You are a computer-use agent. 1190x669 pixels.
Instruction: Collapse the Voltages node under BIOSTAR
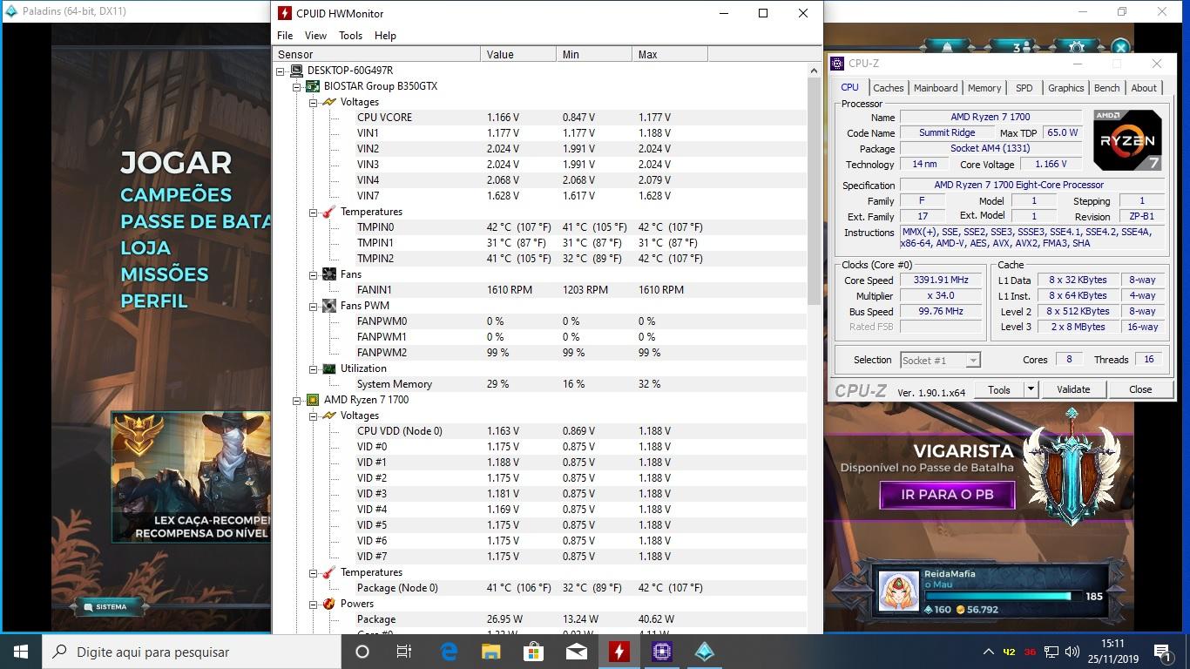point(314,102)
